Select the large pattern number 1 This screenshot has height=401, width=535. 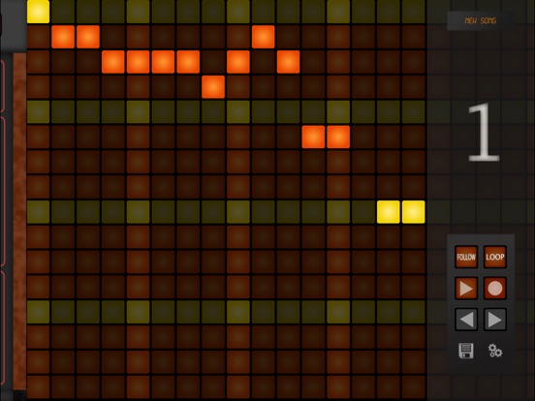(x=484, y=133)
